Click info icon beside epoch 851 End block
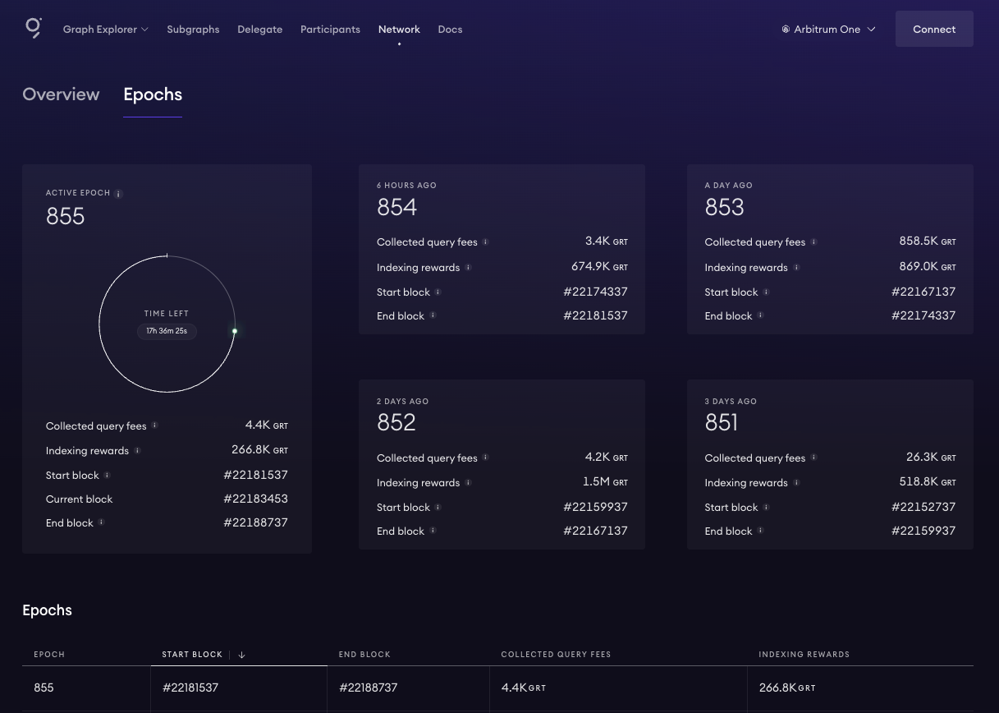 coord(760,531)
